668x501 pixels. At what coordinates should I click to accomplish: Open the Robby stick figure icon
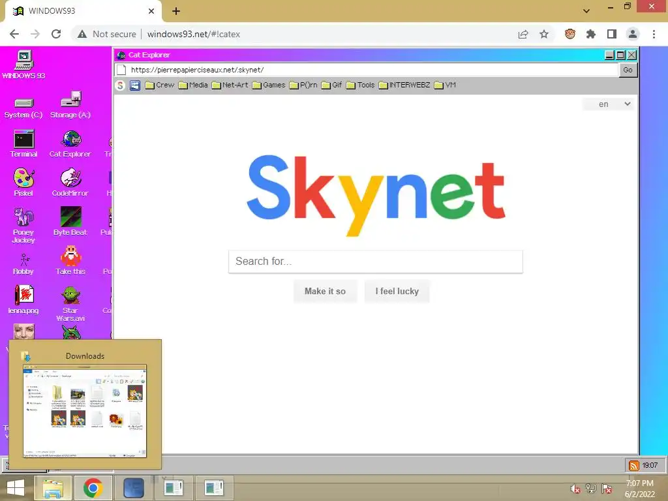point(23,264)
